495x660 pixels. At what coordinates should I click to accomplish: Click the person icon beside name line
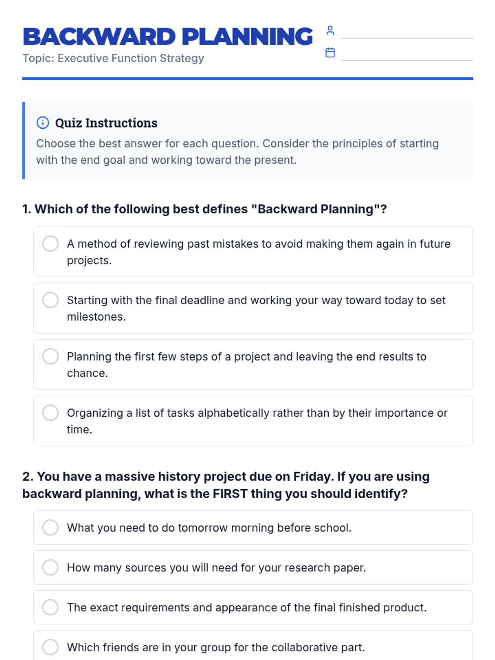(330, 31)
